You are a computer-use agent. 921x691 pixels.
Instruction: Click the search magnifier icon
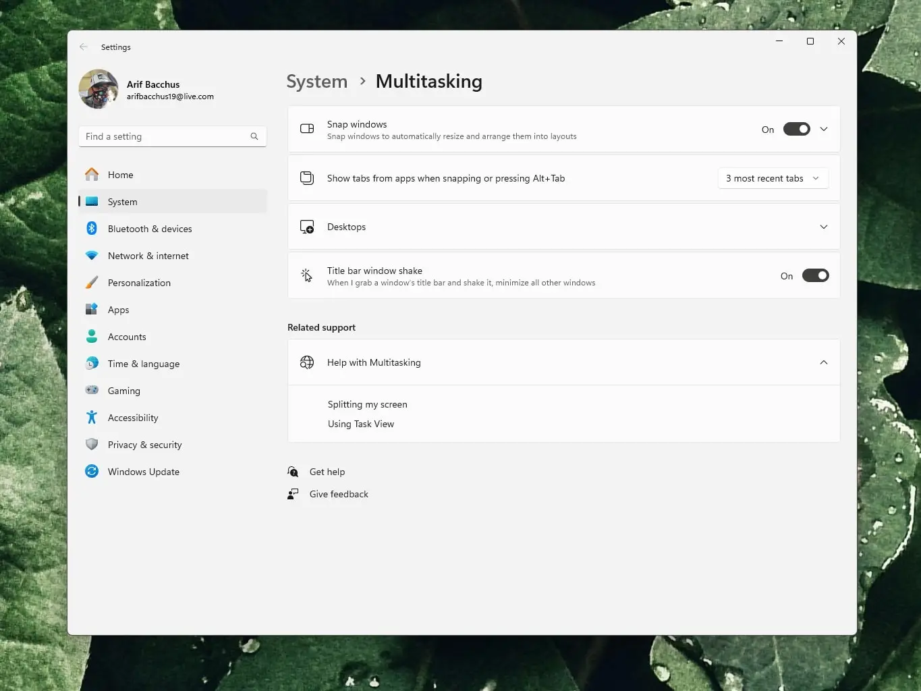pos(254,136)
